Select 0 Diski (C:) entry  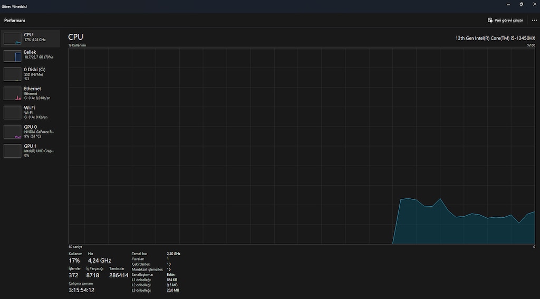[31, 74]
